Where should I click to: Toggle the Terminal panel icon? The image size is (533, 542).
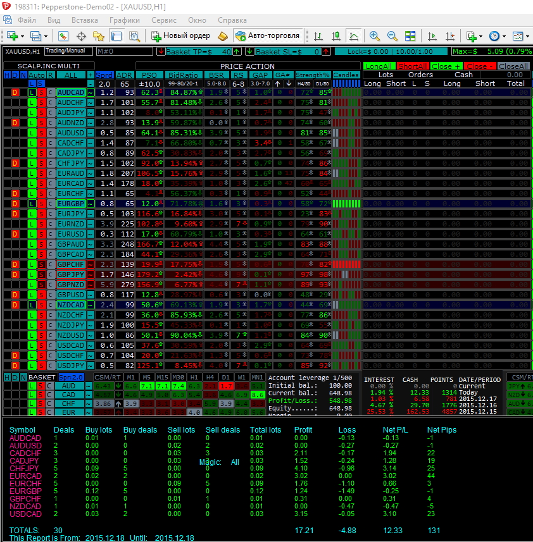pyautogui.click(x=116, y=36)
